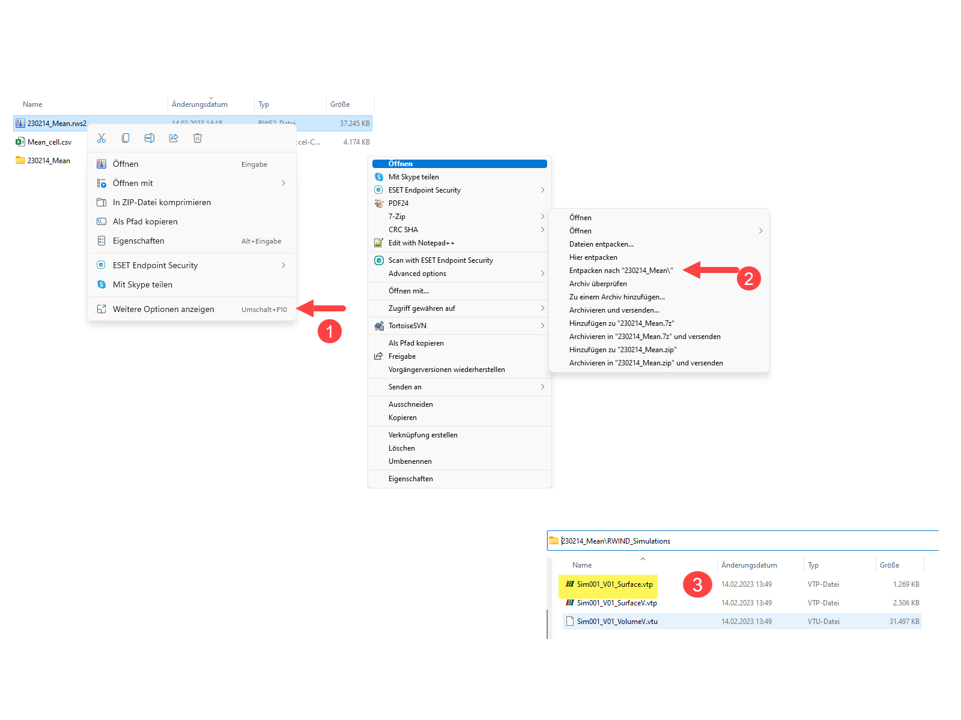This screenshot has height=720, width=961.
Task: Click the Copy icon in the context menu toolbar
Action: (126, 137)
